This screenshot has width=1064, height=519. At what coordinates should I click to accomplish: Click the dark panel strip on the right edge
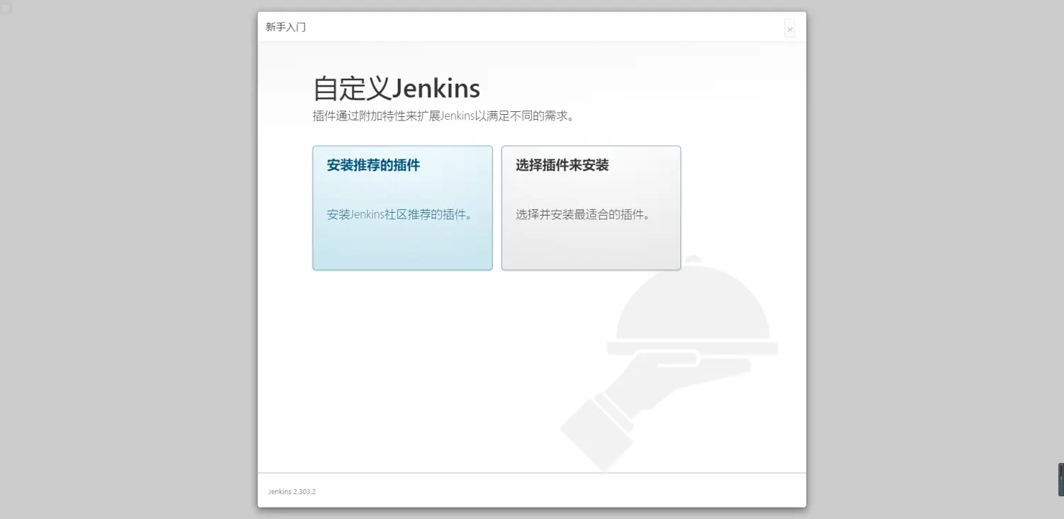click(1059, 479)
